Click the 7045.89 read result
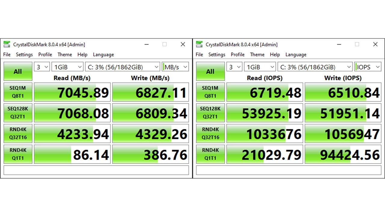The height and width of the screenshot is (216, 385). [72, 92]
